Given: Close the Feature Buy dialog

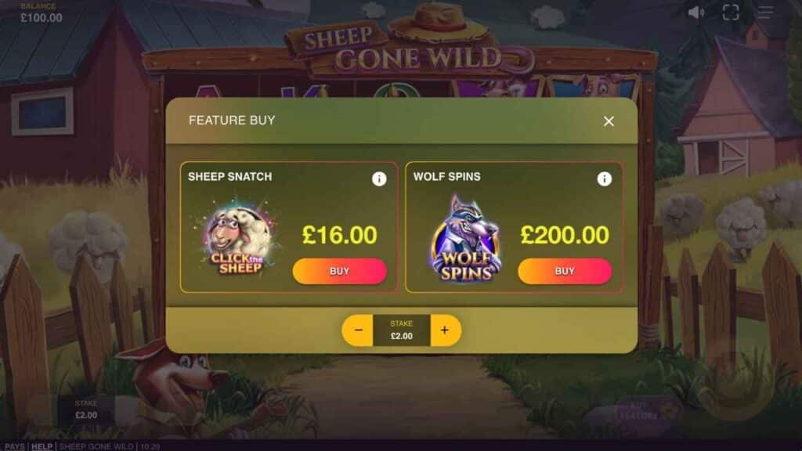Looking at the screenshot, I should 608,121.
